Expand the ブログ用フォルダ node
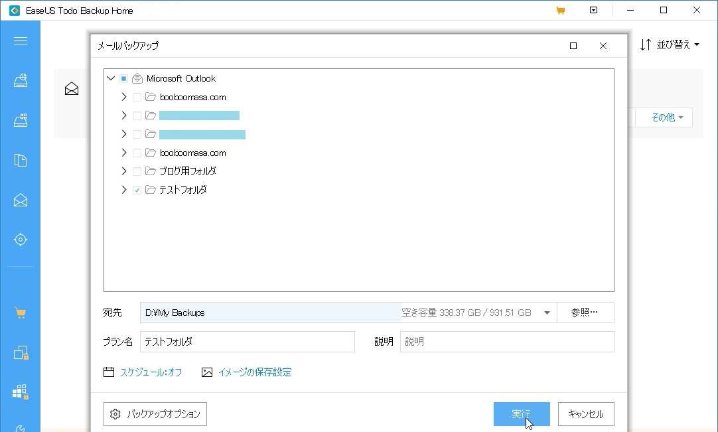 (123, 171)
